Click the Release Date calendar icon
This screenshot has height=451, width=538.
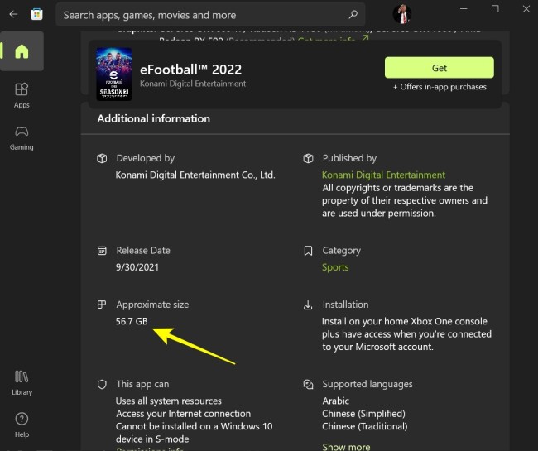point(102,251)
